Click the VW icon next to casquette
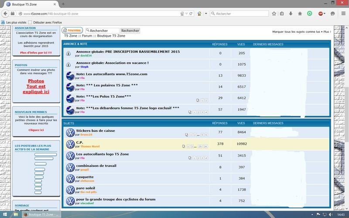 point(70,179)
